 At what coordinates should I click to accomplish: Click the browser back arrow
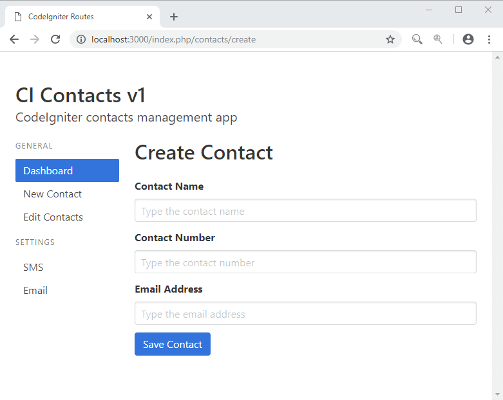14,39
